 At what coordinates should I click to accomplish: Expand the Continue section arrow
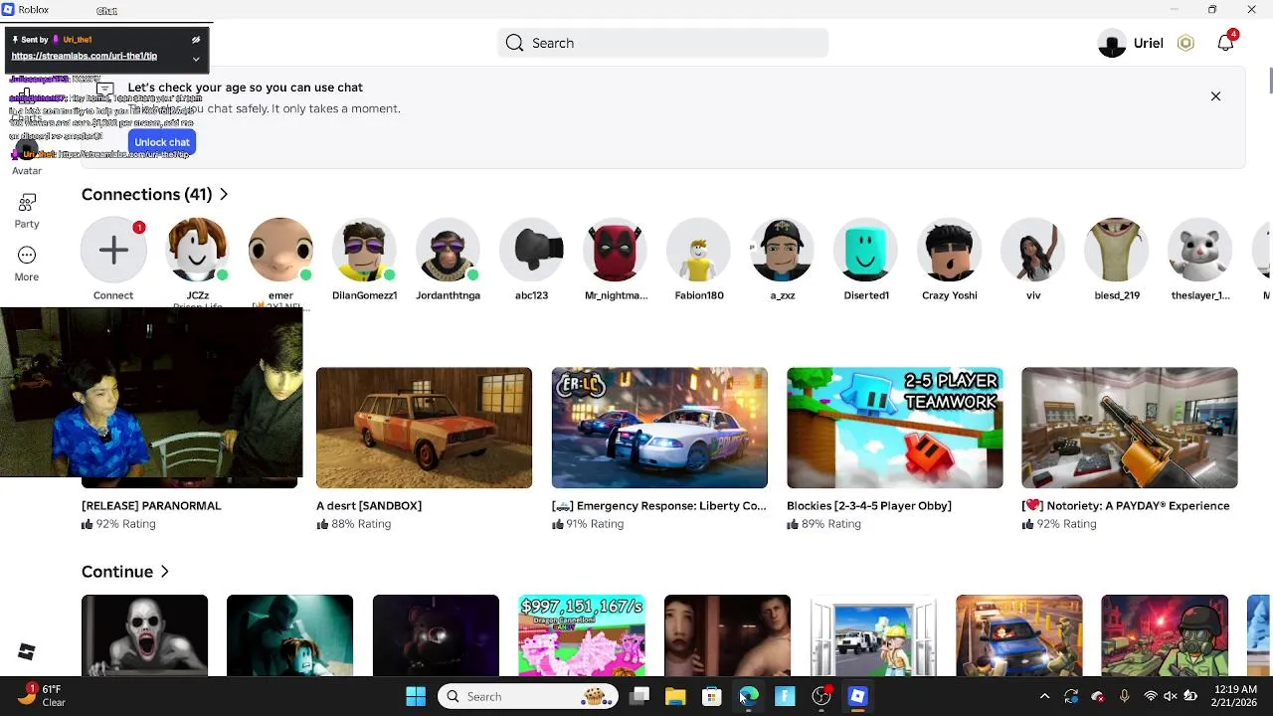coord(165,572)
